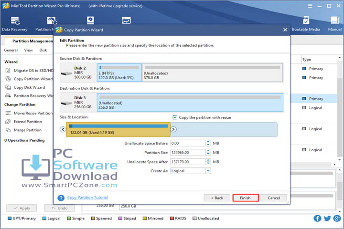This screenshot has height=229, width=344.
Task: Open the hamburger menu in title bar
Action: point(310,6)
